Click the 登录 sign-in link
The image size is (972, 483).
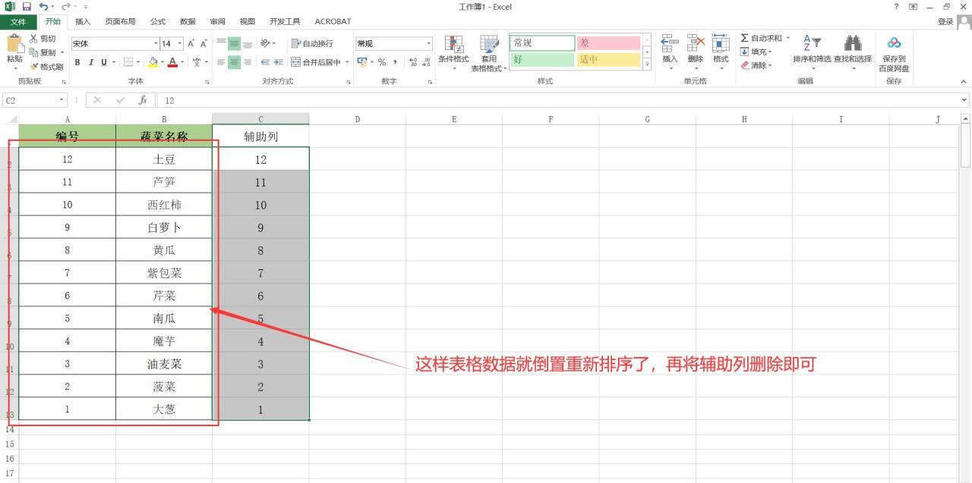pos(945,21)
